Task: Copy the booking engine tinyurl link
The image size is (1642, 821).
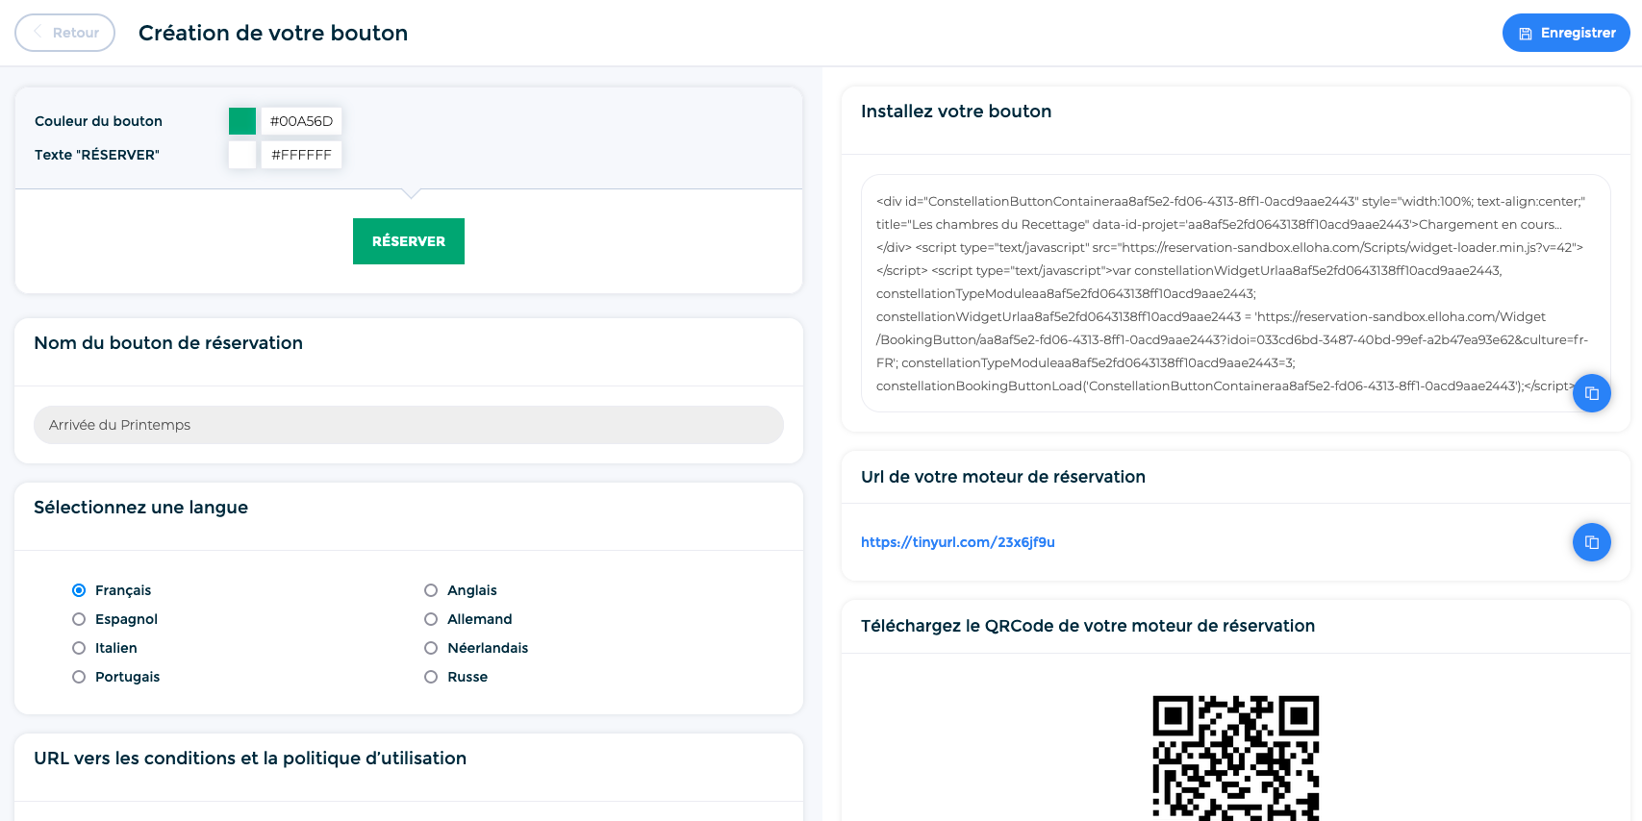Action: 1591,542
